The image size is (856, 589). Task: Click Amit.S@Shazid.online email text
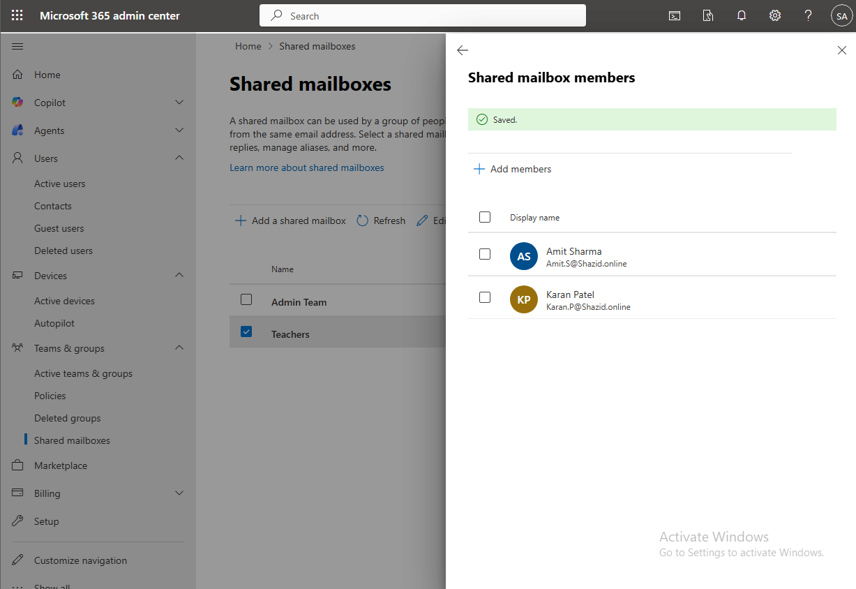[x=587, y=264]
